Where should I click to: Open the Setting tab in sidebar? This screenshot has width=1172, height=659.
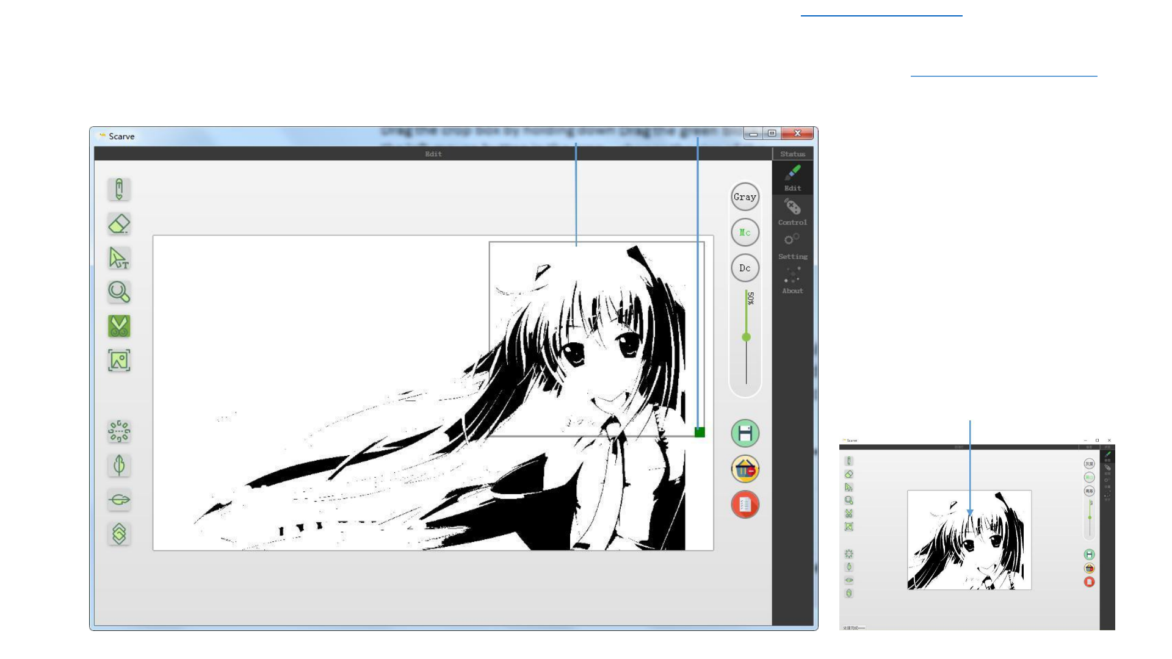(x=792, y=246)
